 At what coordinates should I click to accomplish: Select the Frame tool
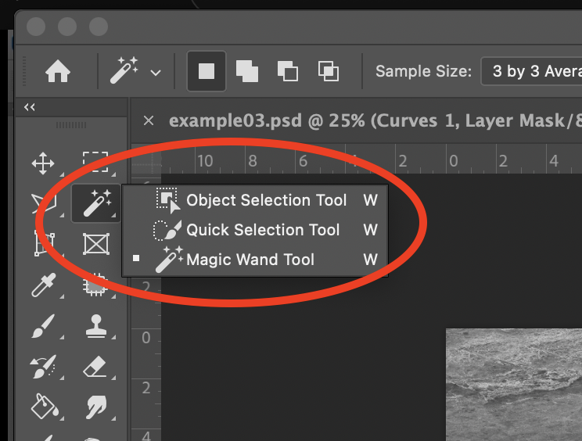(x=95, y=245)
